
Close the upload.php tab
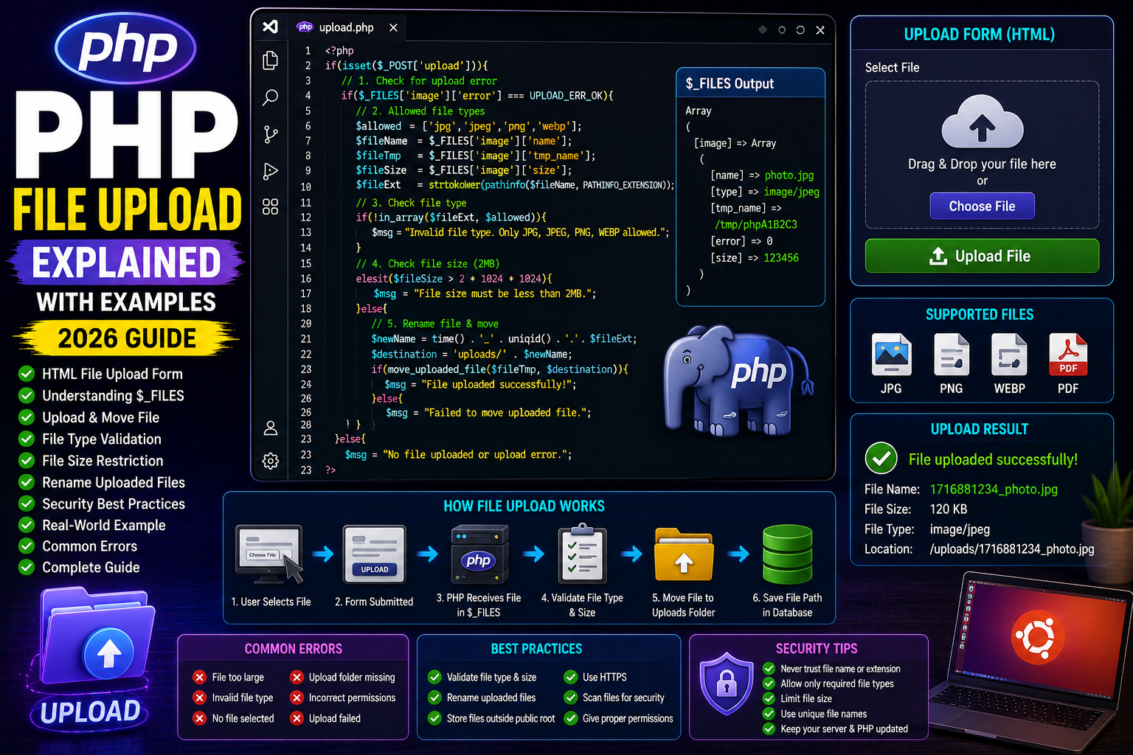coord(393,27)
